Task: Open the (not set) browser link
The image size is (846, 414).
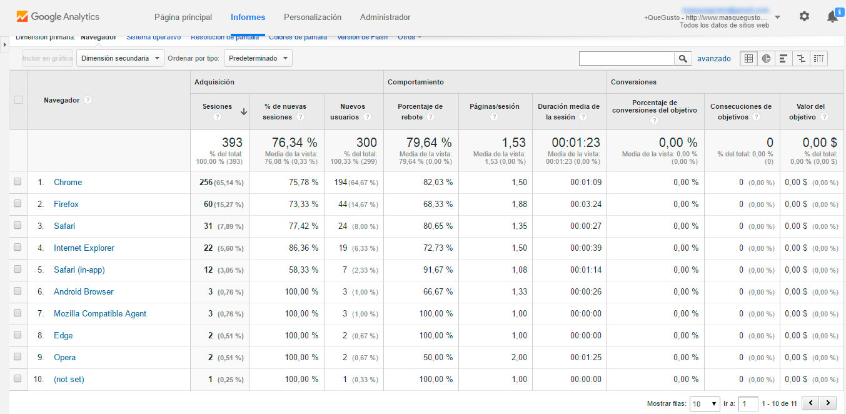Action: pos(69,380)
